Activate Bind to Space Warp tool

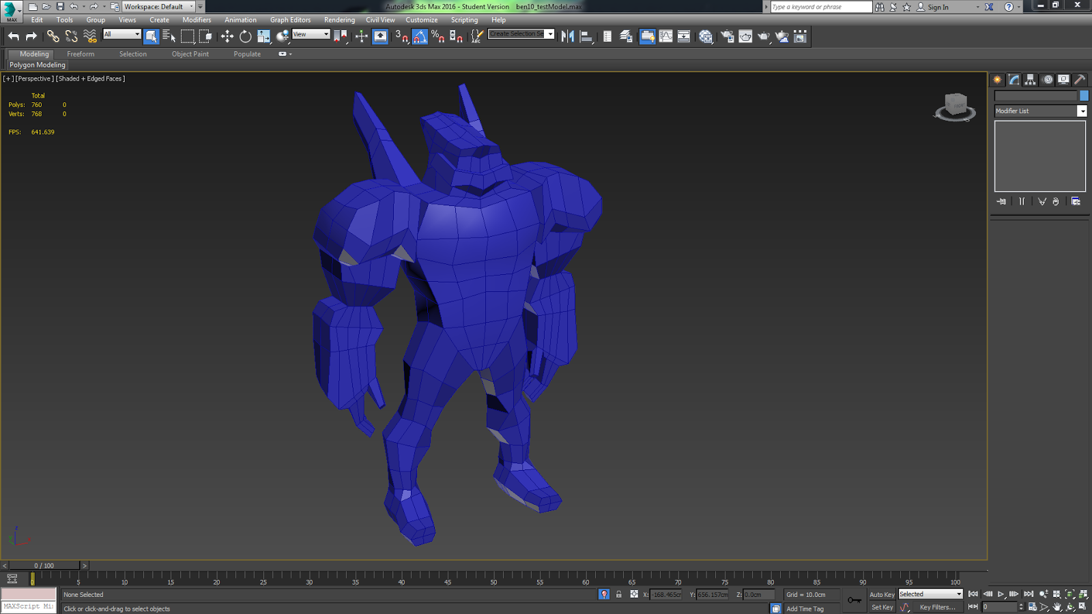click(89, 36)
